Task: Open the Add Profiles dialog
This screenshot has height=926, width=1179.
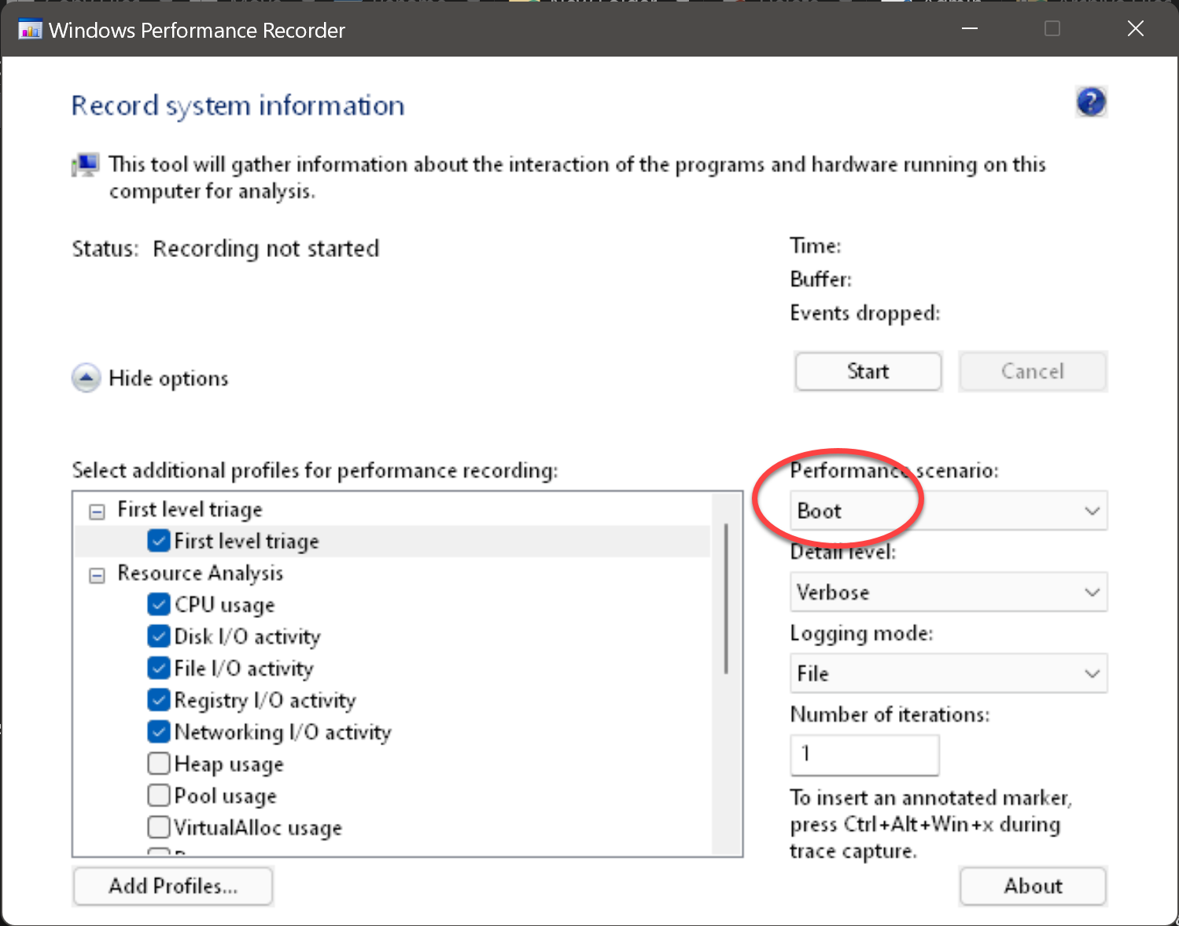Action: (x=172, y=886)
